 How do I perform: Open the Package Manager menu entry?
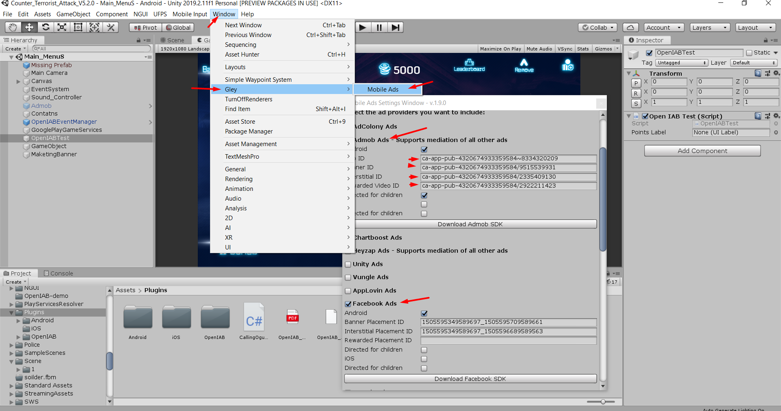coord(249,131)
